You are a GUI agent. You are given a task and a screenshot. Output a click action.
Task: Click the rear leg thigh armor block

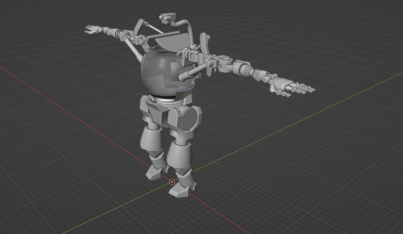pos(151,140)
